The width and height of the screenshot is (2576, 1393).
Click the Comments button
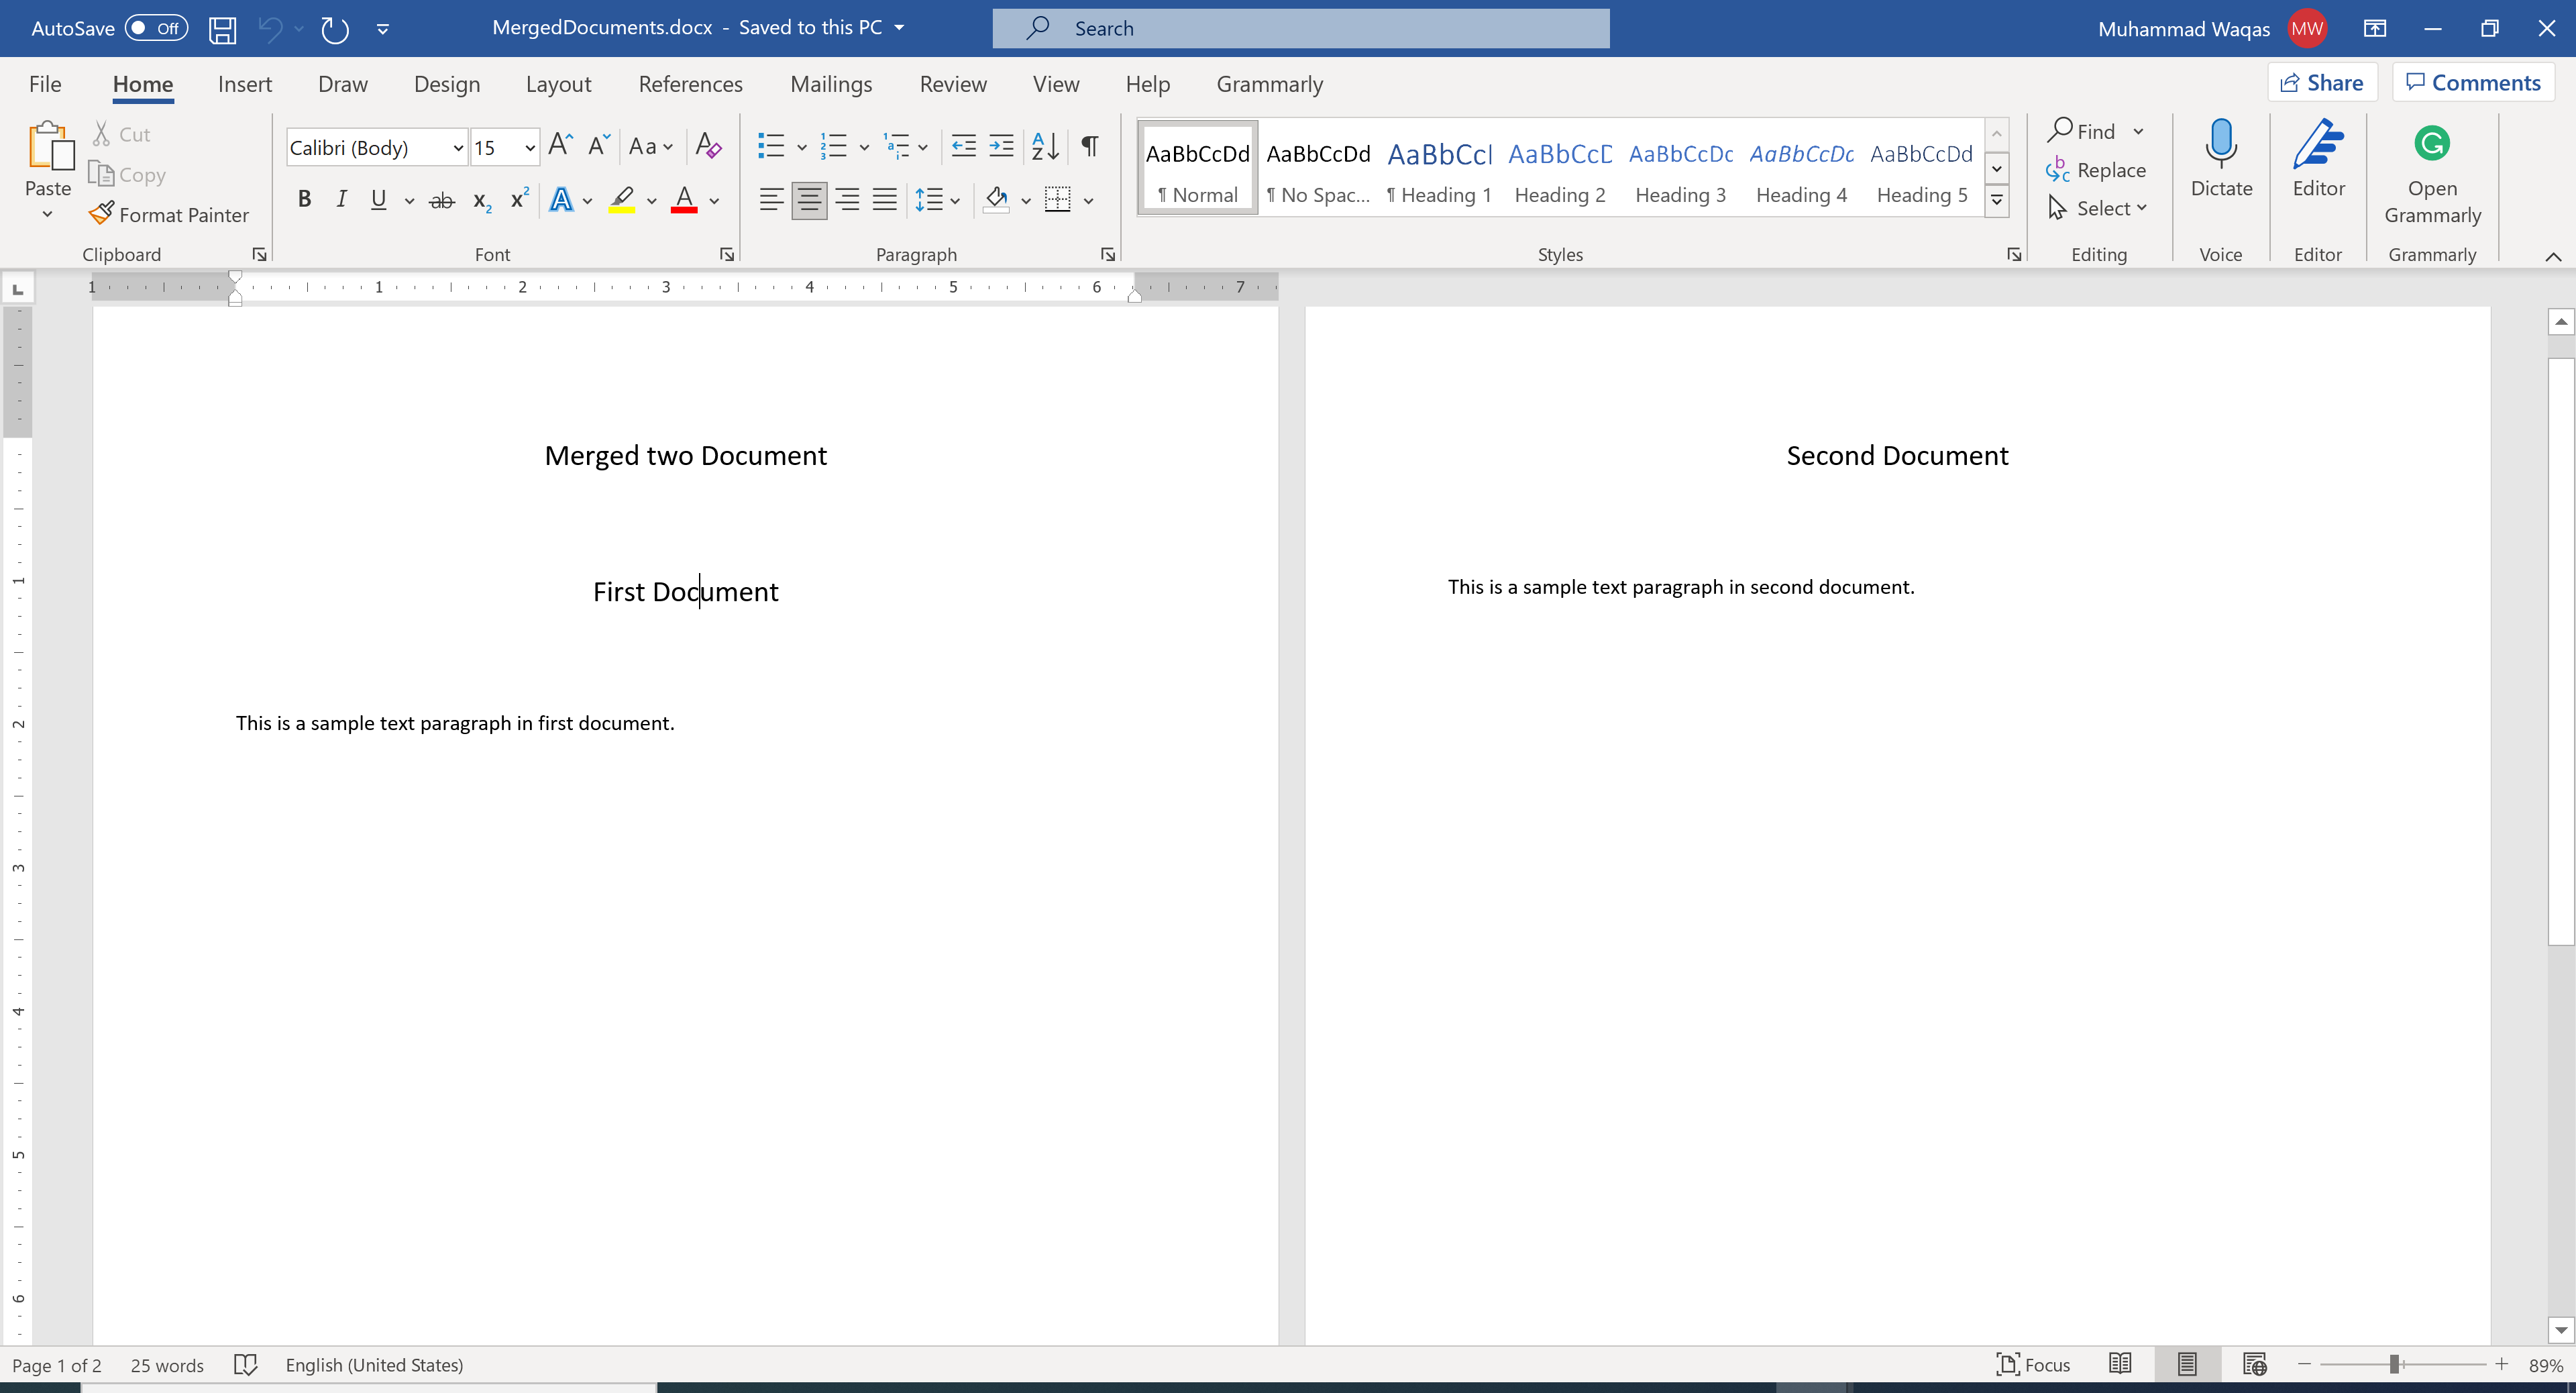(x=2473, y=83)
